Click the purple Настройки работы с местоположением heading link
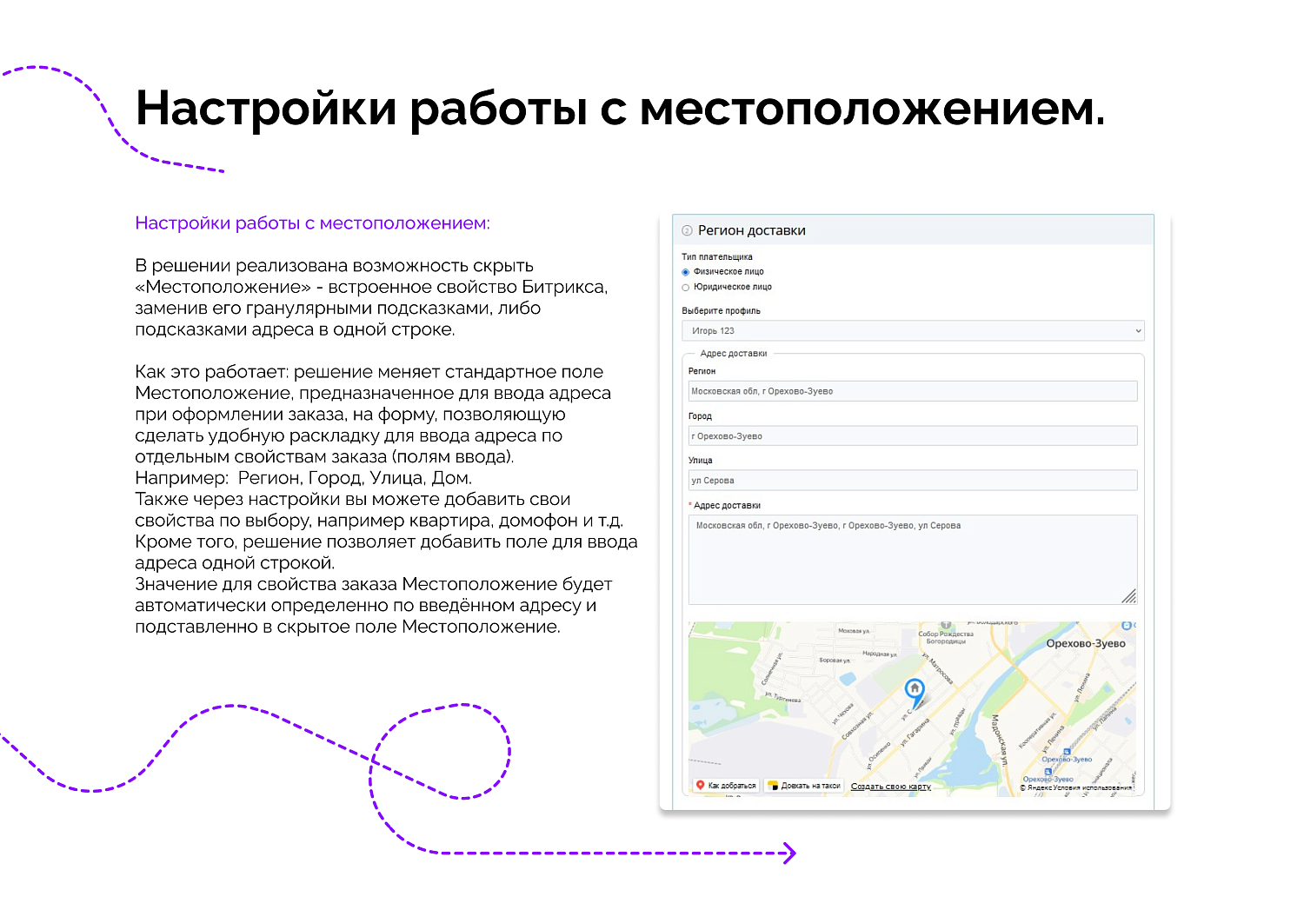Viewport: 1304px width, 910px height. 312,223
